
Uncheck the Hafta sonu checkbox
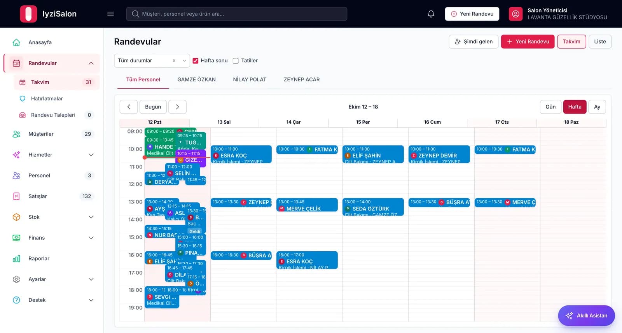click(x=196, y=61)
